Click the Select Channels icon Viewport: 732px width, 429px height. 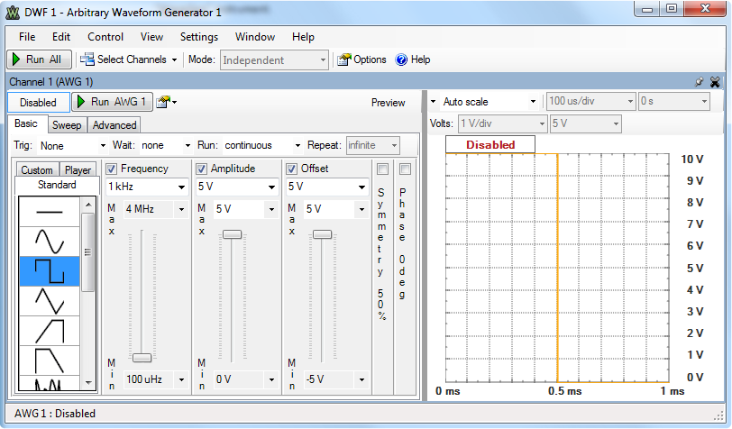click(87, 59)
